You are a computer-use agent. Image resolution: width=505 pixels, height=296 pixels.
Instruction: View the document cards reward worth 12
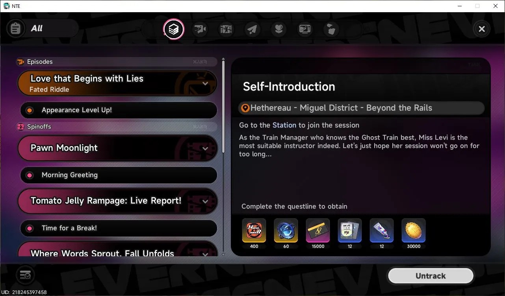point(350,231)
